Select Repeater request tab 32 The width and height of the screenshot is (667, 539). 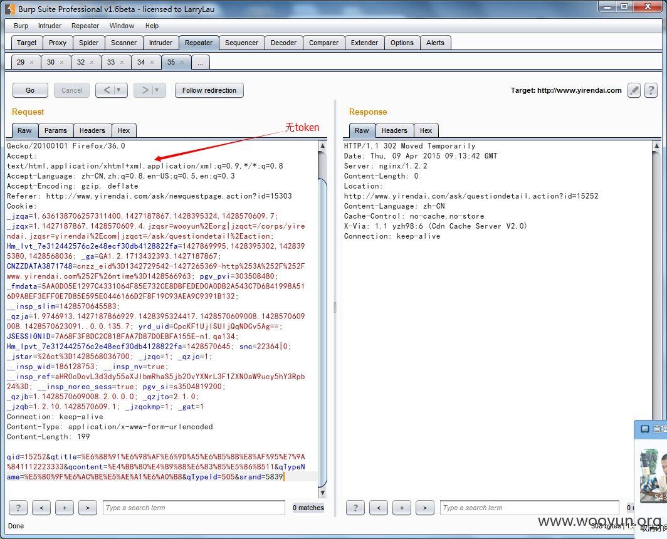pos(81,62)
